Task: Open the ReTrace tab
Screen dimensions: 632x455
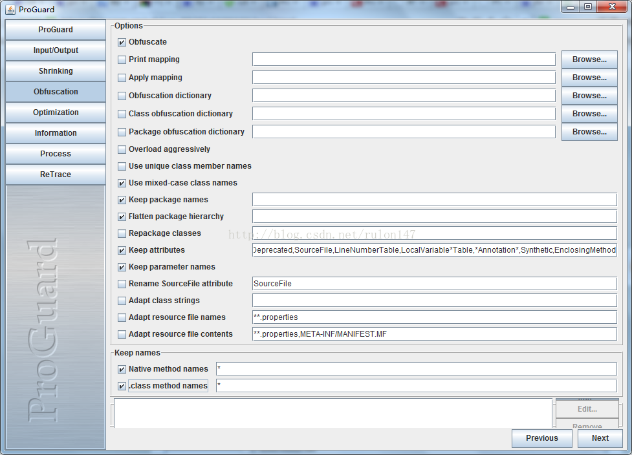Action: tap(56, 175)
